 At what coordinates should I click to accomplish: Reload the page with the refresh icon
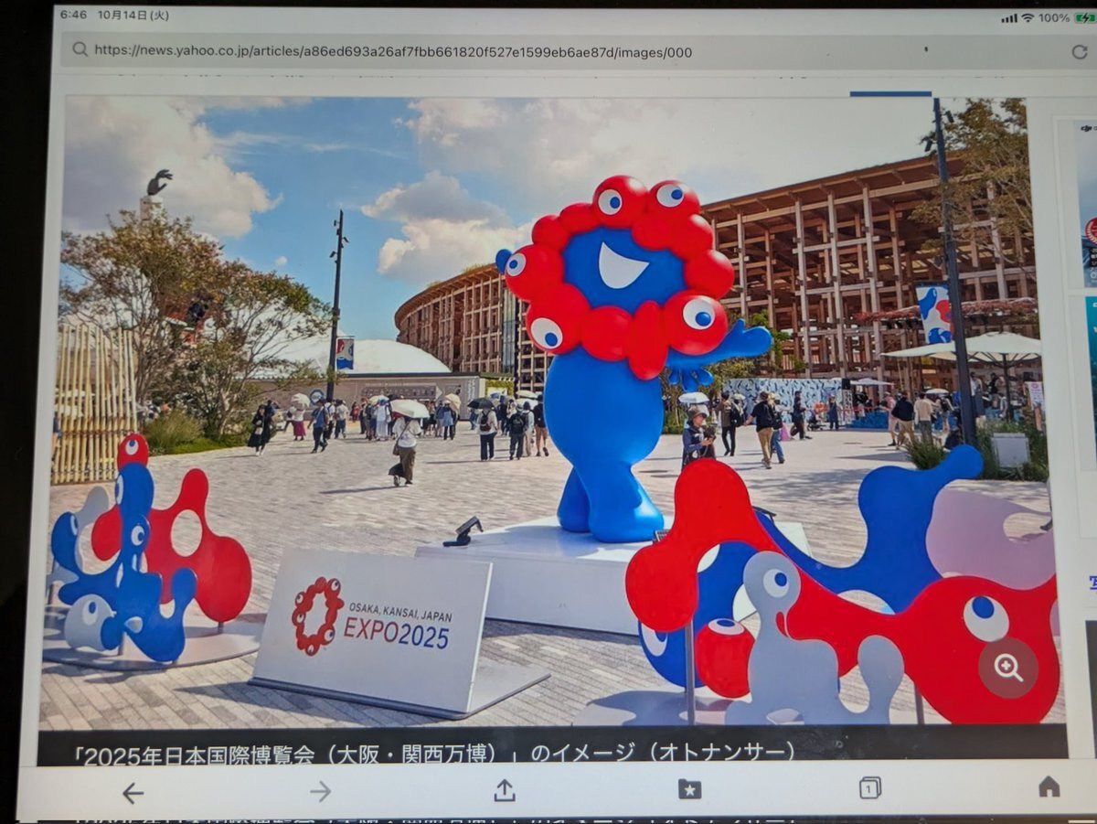[x=1080, y=52]
